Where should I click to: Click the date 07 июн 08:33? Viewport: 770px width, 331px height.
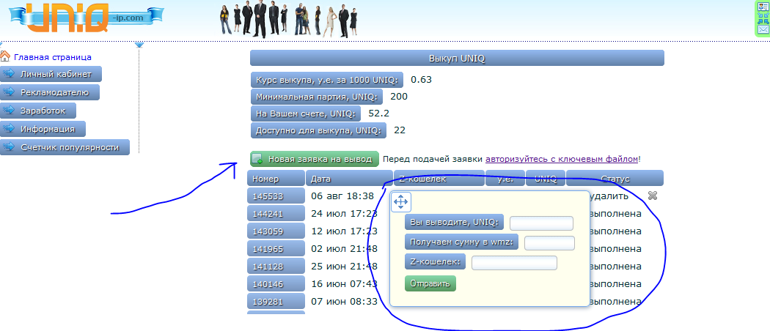tap(344, 301)
